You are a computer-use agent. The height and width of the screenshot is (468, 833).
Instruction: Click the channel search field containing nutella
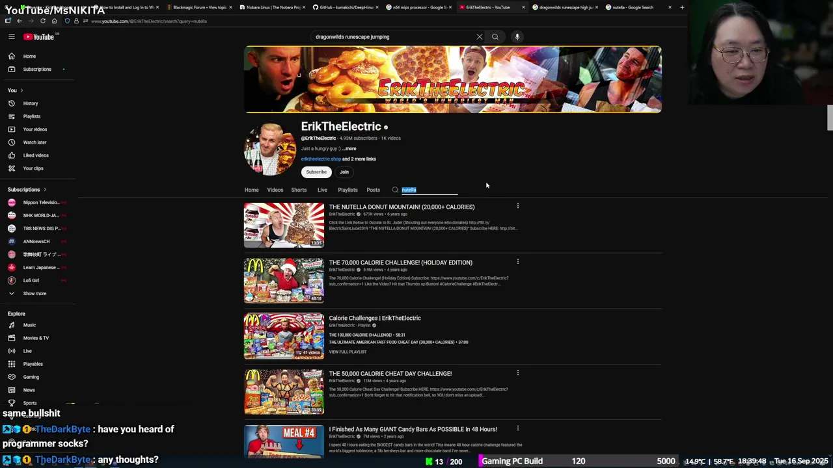(430, 190)
